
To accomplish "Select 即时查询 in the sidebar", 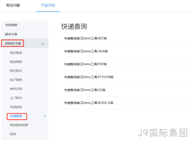I will tap(16, 53).
